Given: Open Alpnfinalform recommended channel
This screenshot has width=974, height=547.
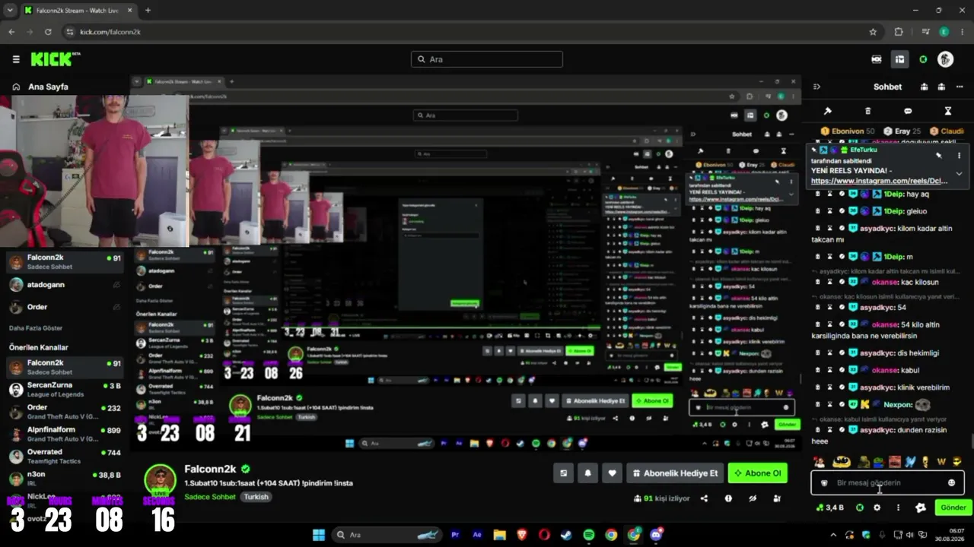Looking at the screenshot, I should pyautogui.click(x=65, y=434).
